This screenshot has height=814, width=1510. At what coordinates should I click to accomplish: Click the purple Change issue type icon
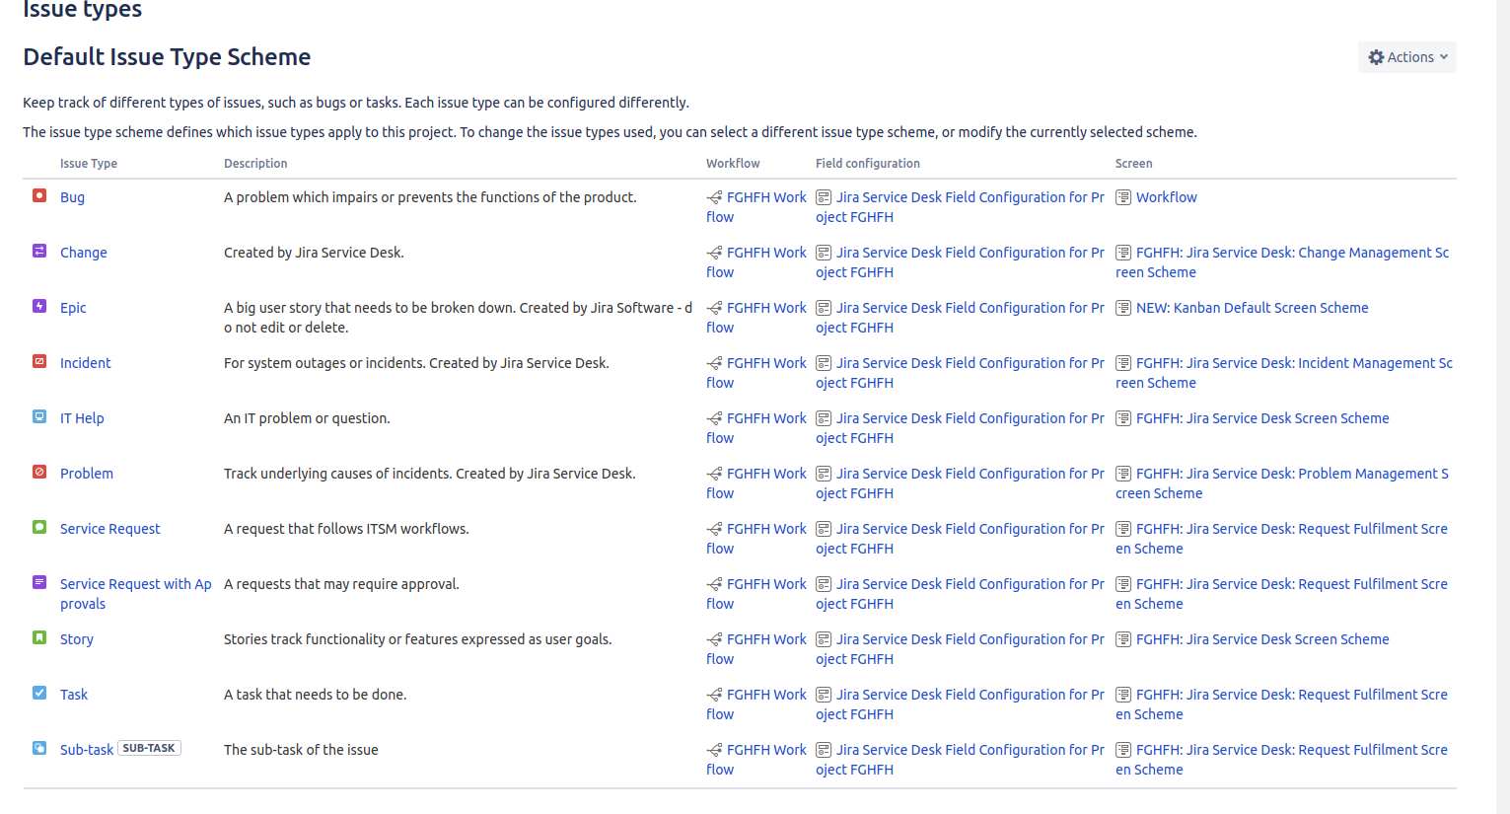39,251
